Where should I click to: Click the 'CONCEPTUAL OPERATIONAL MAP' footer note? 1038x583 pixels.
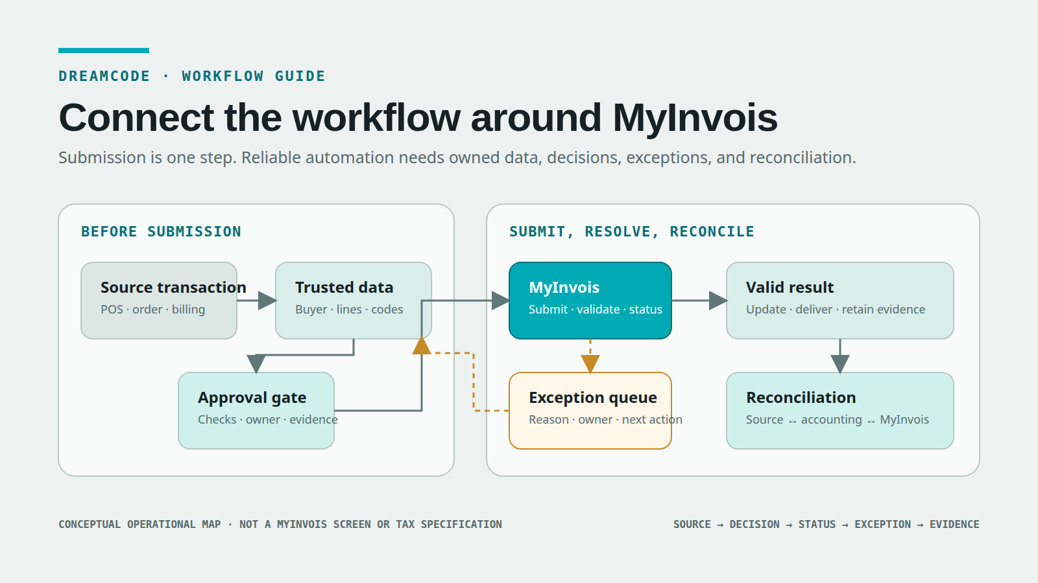(x=280, y=525)
